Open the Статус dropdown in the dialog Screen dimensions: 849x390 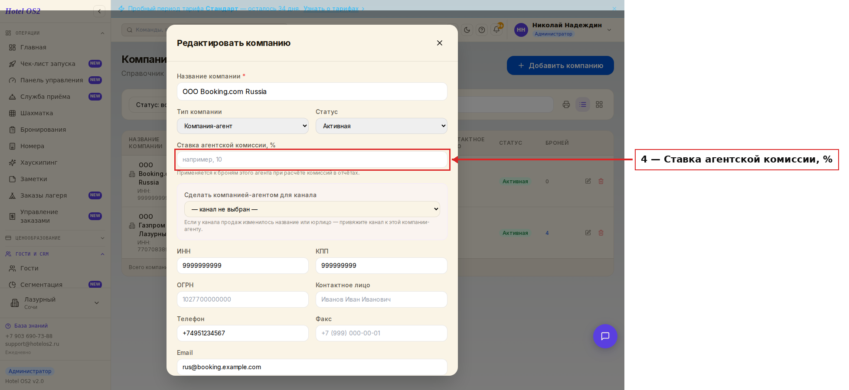pyautogui.click(x=382, y=126)
